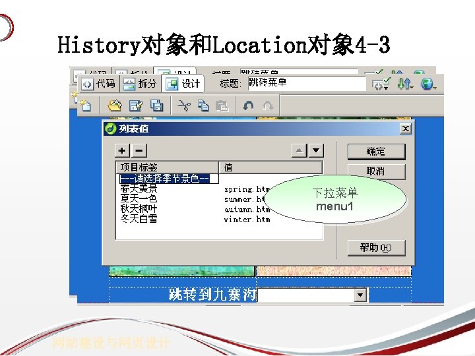Image resolution: width=475 pixels, height=356 pixels.
Task: Click the title field containing 跳转菜单
Action: 307,84
